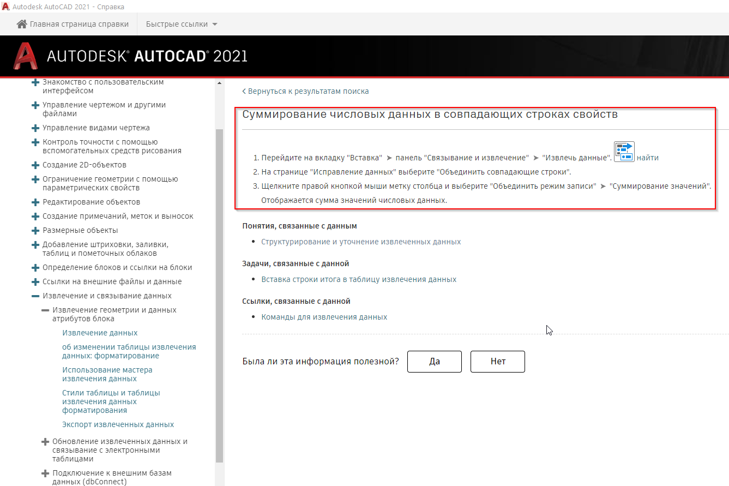Click the sidebar vertical scrollbar thumb
Image resolution: width=729 pixels, height=486 pixels.
[x=220, y=296]
